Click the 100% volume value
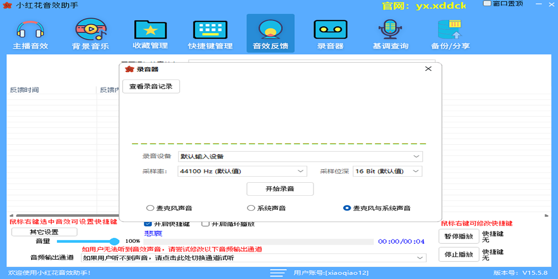558x279 pixels. click(x=133, y=241)
